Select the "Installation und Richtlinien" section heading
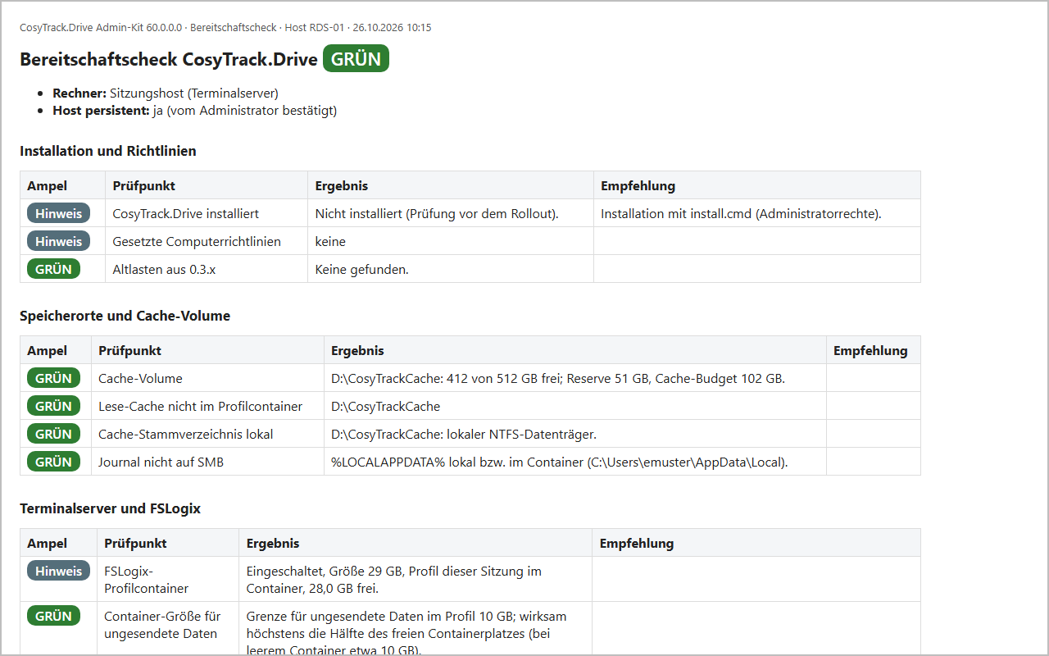1049x656 pixels. click(x=108, y=151)
